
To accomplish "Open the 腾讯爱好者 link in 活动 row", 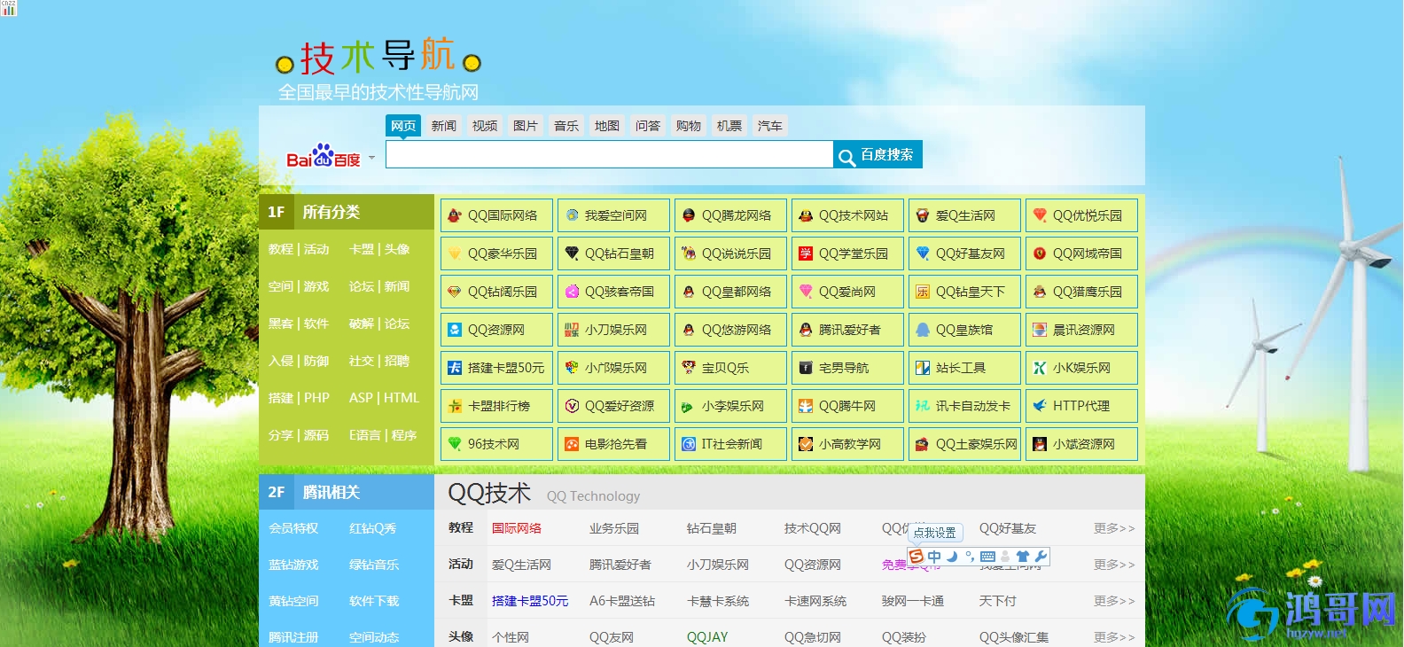I will [x=620, y=565].
